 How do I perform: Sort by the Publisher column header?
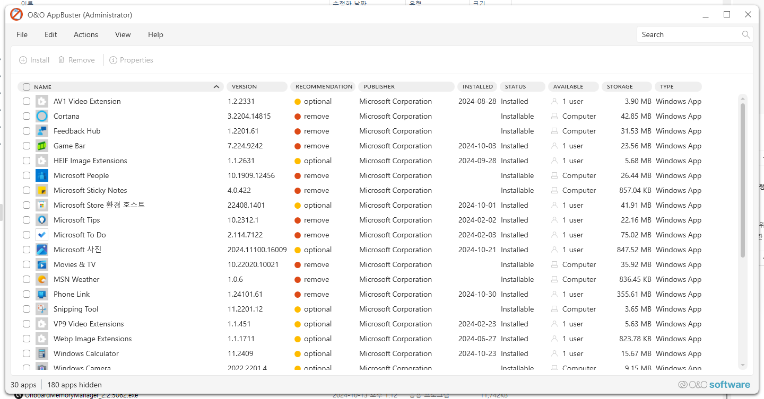point(406,86)
